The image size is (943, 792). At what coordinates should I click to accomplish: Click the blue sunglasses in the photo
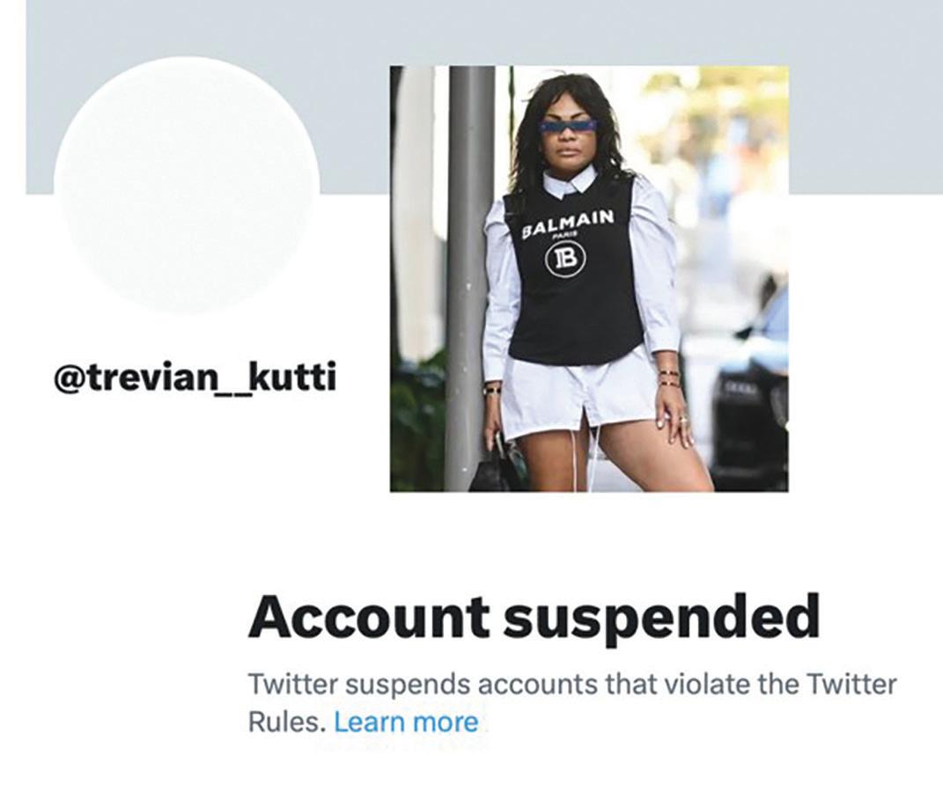pyautogui.click(x=568, y=128)
